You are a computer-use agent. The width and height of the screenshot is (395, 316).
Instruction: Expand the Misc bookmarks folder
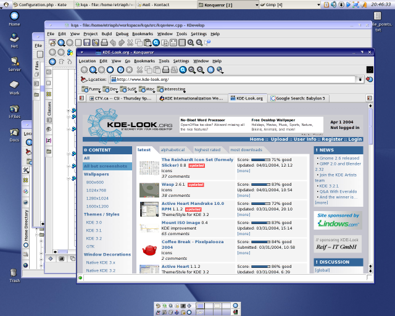click(147, 89)
